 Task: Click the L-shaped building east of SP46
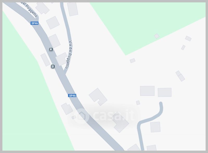(x=98, y=97)
